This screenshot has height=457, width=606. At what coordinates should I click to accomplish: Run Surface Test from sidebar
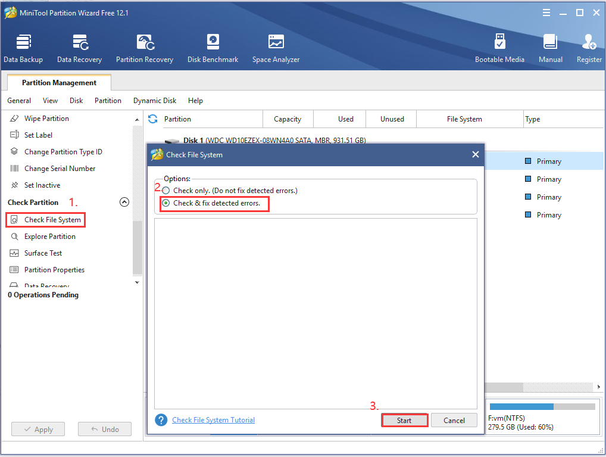pos(43,253)
